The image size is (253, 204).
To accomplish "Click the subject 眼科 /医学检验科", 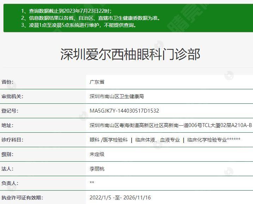I will click(109, 140).
